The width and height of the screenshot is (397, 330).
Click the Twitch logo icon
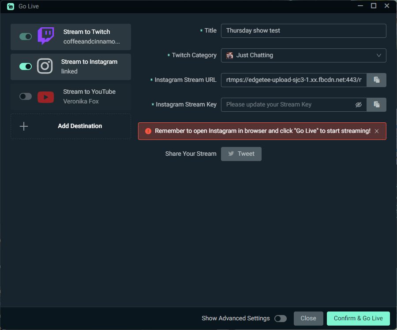click(x=45, y=36)
